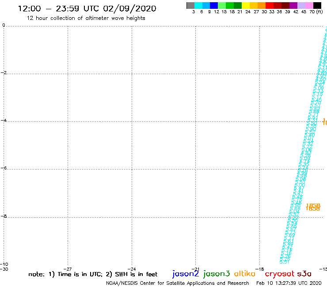Click the "-4" latitude axis label
Image resolution: width=327 pixels, height=287 pixels.
[x=4, y=120]
